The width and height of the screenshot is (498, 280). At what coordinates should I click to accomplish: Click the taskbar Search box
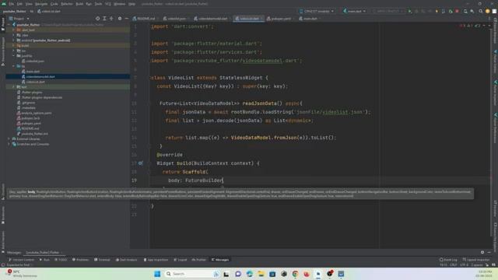pos(192,274)
